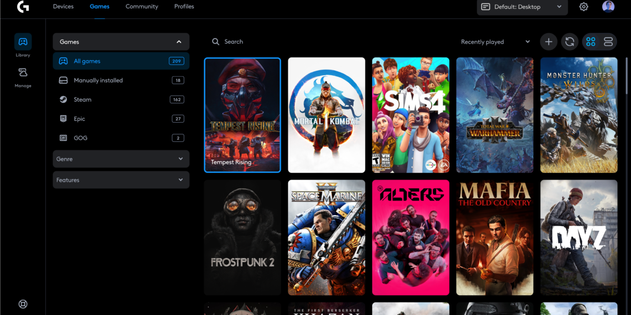Filter by GOG games
The width and height of the screenshot is (631, 315).
(121, 138)
